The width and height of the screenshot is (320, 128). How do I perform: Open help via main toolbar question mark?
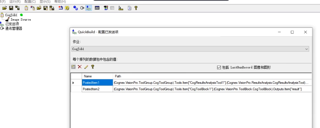tap(136, 8)
